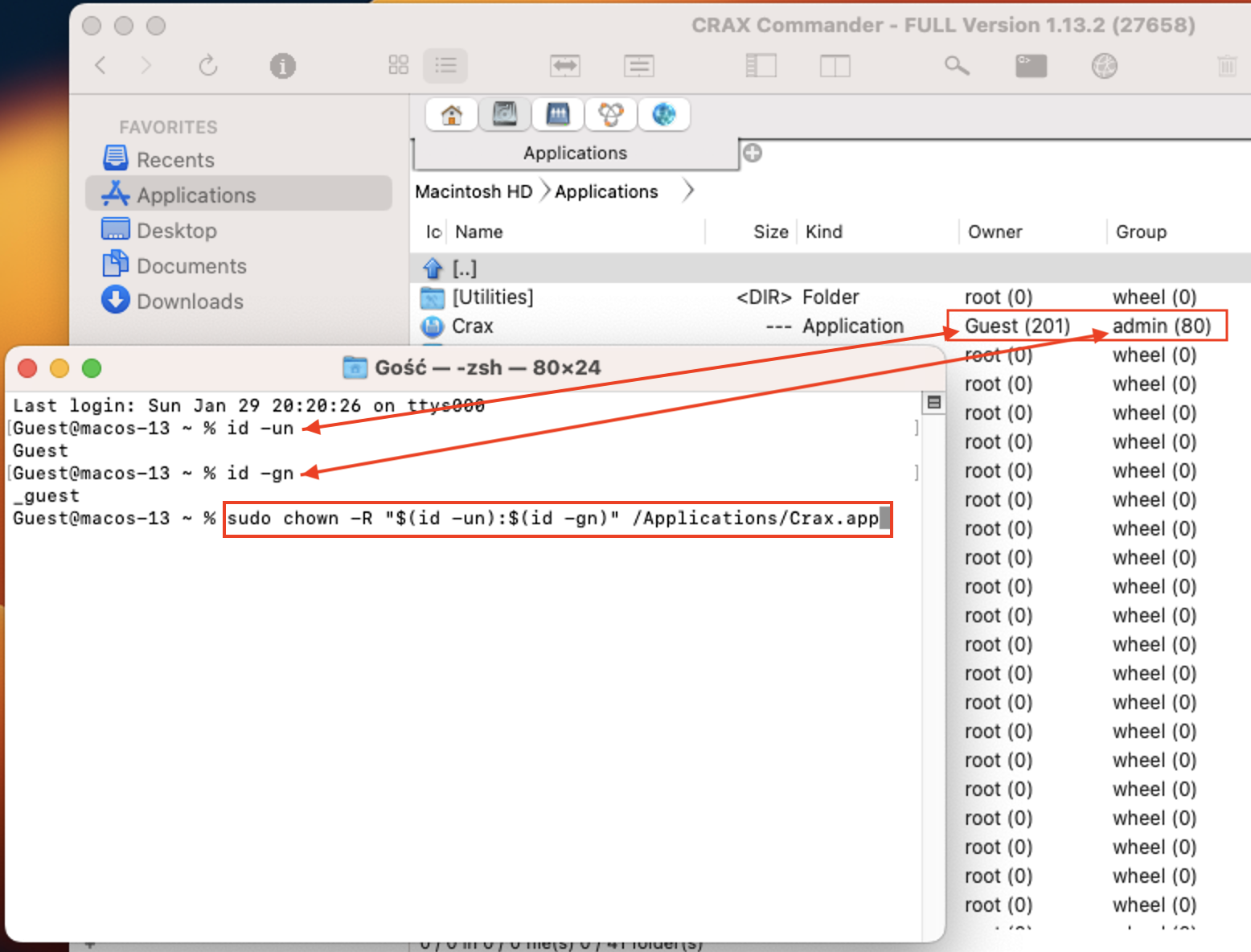The width and height of the screenshot is (1251, 952).
Task: Add a new tab with plus button
Action: (x=753, y=153)
